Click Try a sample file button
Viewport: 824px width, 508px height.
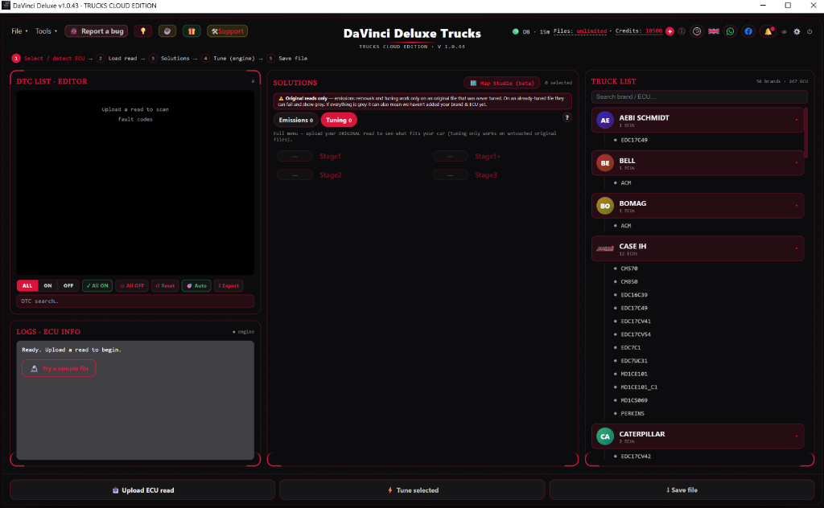(59, 368)
